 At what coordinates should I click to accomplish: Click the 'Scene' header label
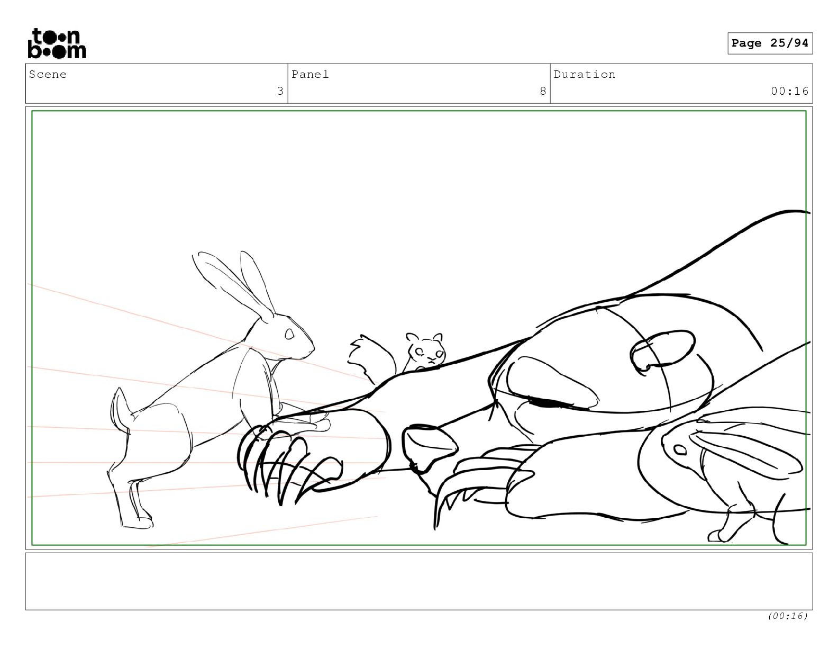click(48, 74)
